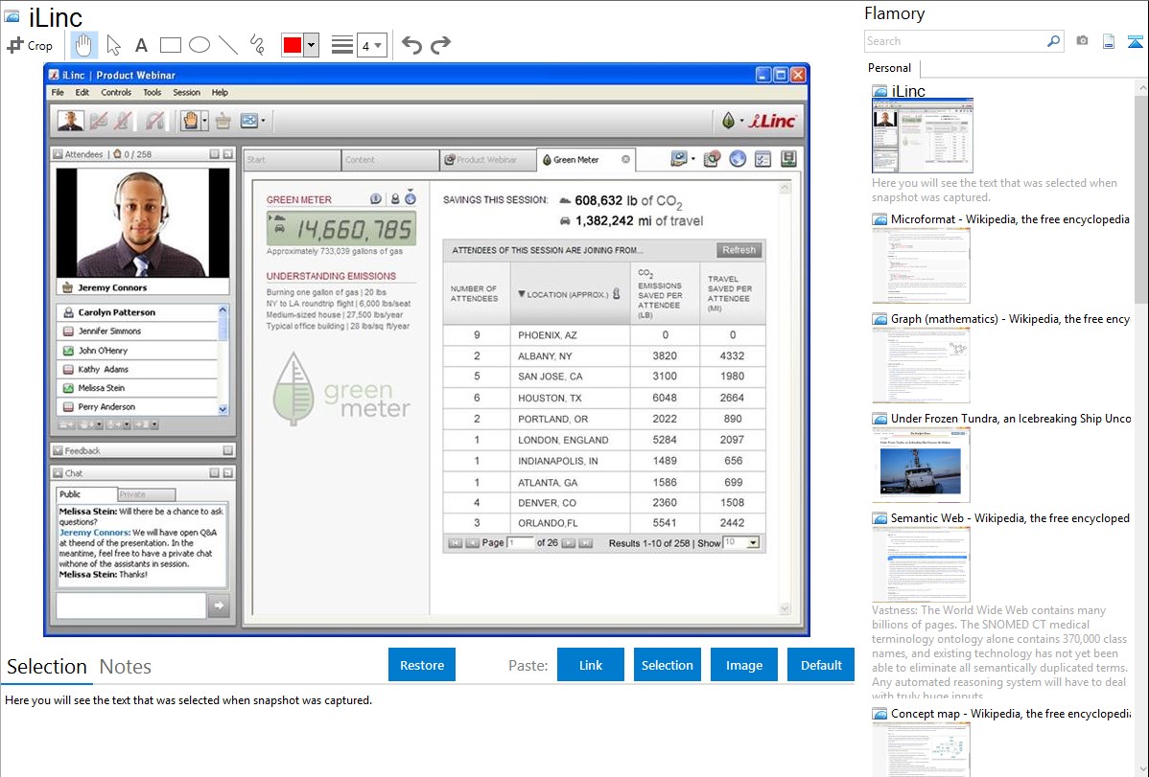This screenshot has height=777, width=1149.
Task: Open the Under Frozen Tundra snapshot thumbnail
Action: click(x=921, y=465)
